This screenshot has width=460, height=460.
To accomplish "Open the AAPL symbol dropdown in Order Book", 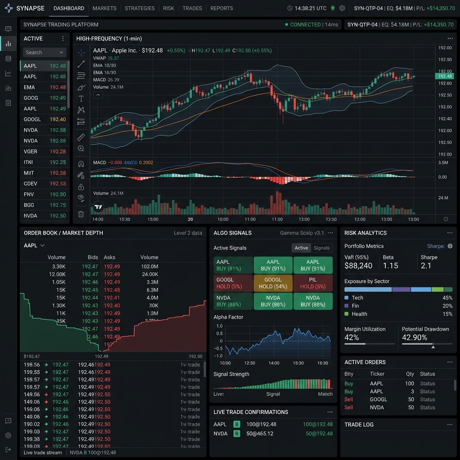I will (x=34, y=246).
